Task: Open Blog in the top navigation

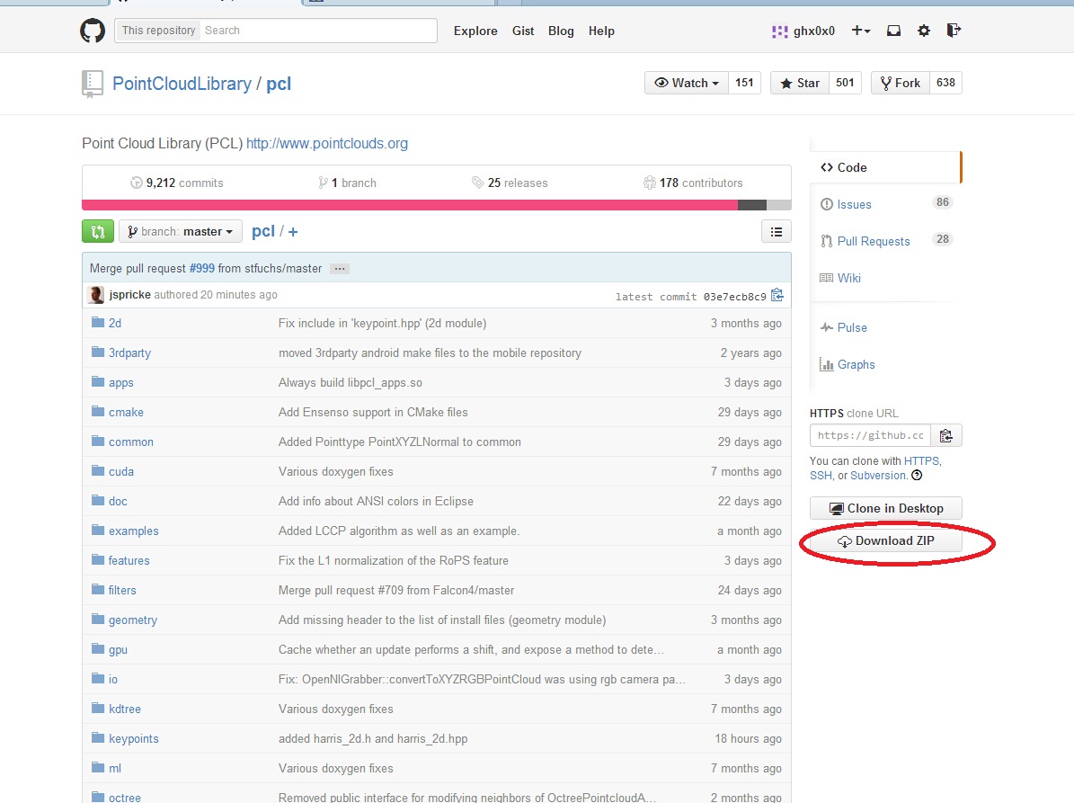Action: pyautogui.click(x=561, y=31)
